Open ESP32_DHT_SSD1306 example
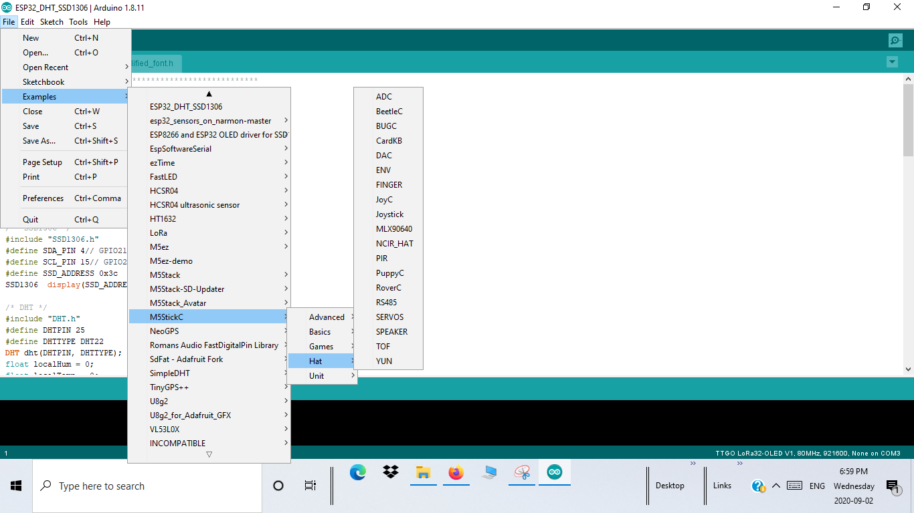The image size is (914, 513). point(209,107)
